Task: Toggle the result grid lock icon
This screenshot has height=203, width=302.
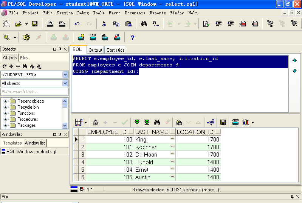Action: click(95, 122)
